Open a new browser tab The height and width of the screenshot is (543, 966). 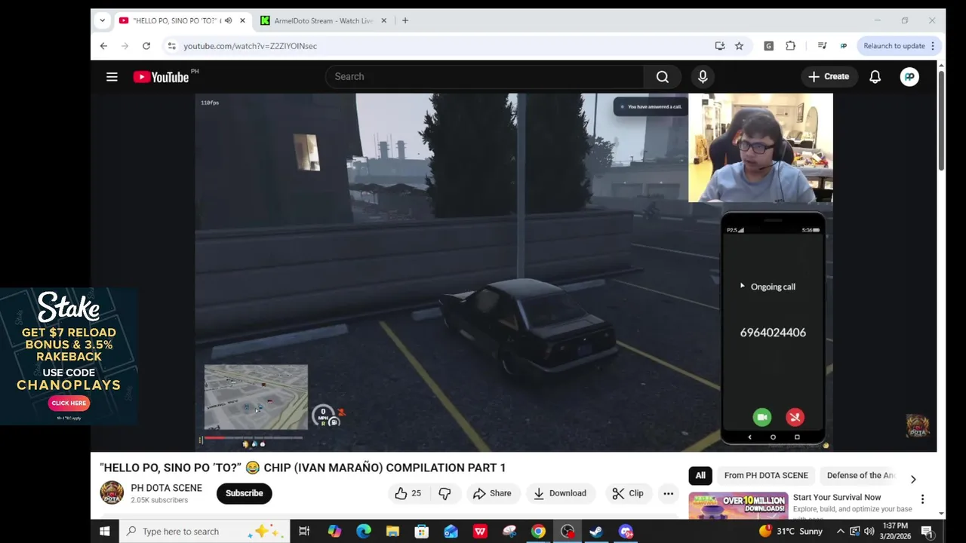coord(405,20)
